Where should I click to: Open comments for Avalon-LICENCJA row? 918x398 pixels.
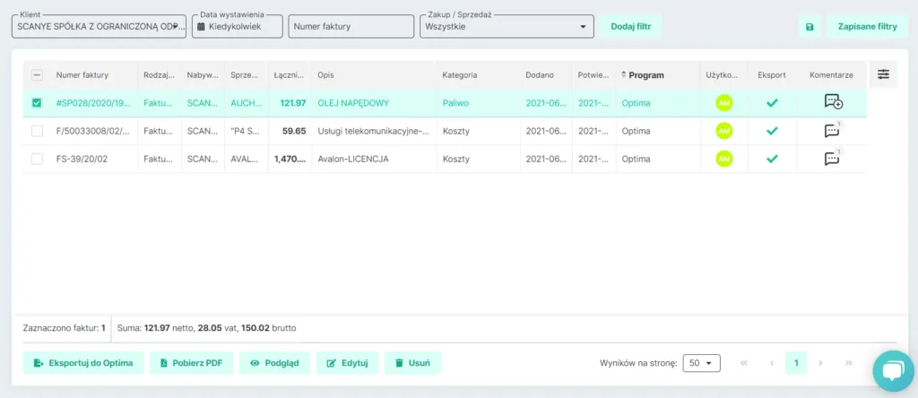click(x=832, y=158)
